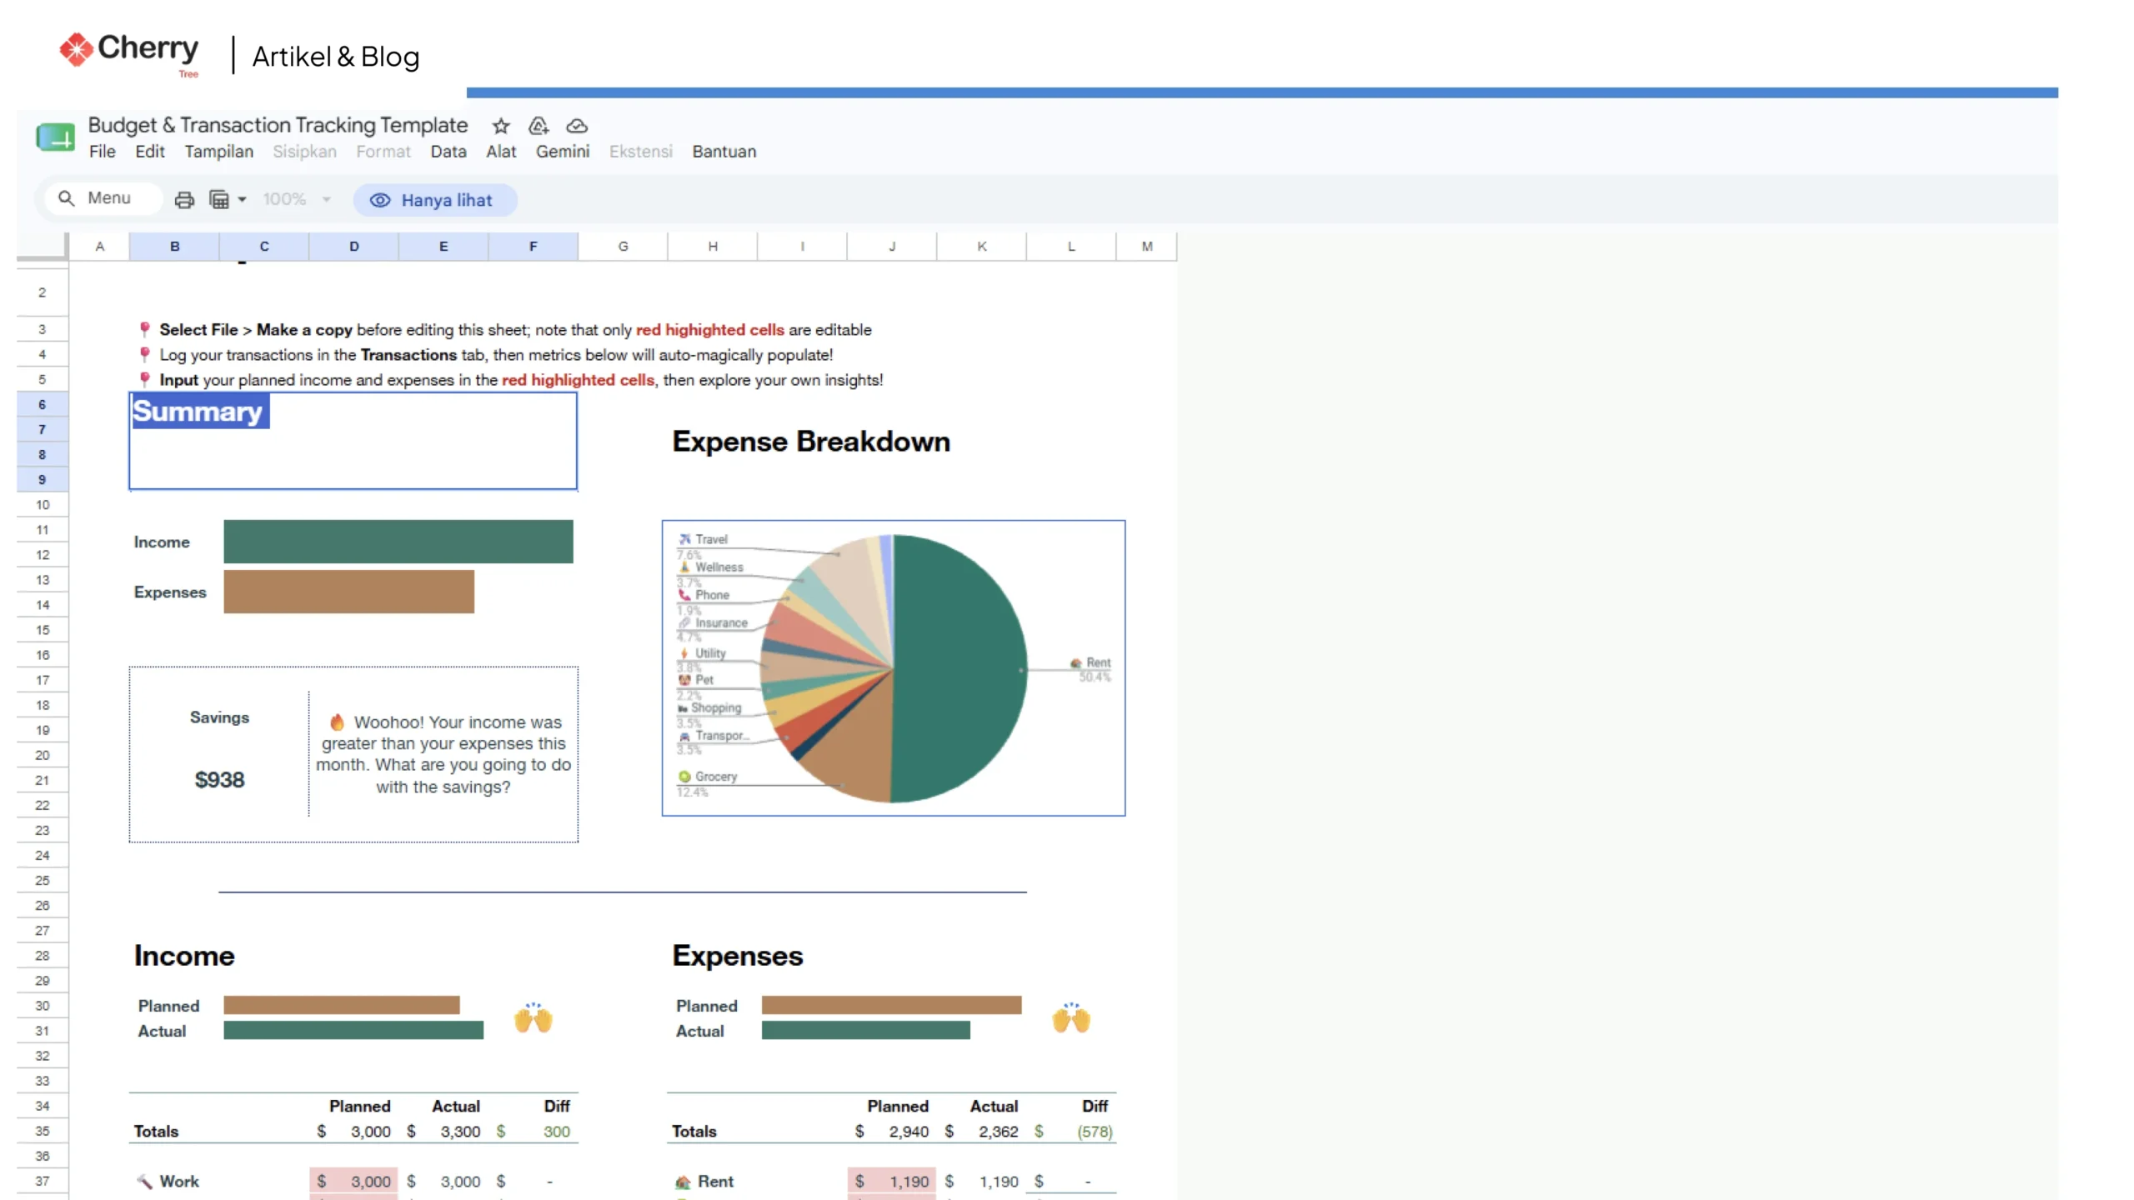
Task: Click the red Rent planned 1,190 cell
Action: pos(892,1182)
